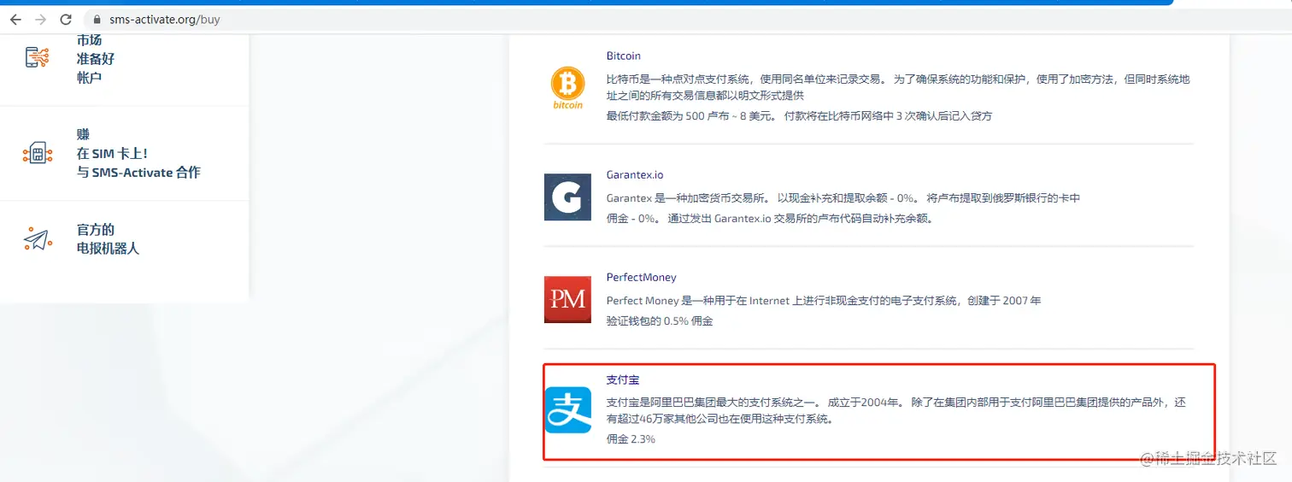
Task: Click the red PM PerfectMoney logo
Action: (x=567, y=299)
